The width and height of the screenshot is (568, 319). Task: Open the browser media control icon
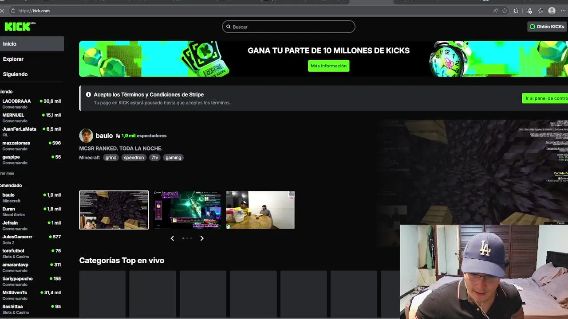click(x=529, y=11)
